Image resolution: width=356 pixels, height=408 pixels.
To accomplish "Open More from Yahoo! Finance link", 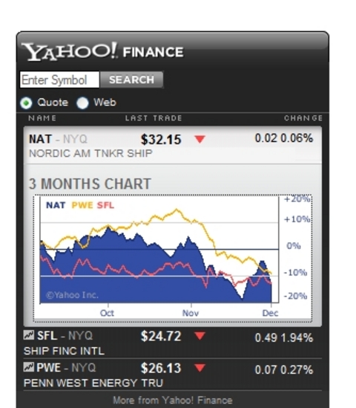I will [x=172, y=400].
